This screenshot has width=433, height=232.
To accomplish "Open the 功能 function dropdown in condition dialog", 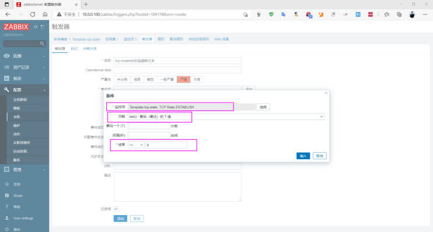I will [x=226, y=117].
